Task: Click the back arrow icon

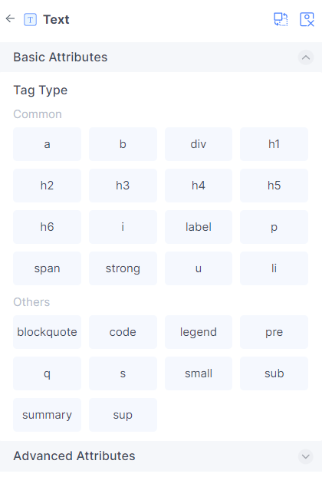Action: pyautogui.click(x=10, y=19)
